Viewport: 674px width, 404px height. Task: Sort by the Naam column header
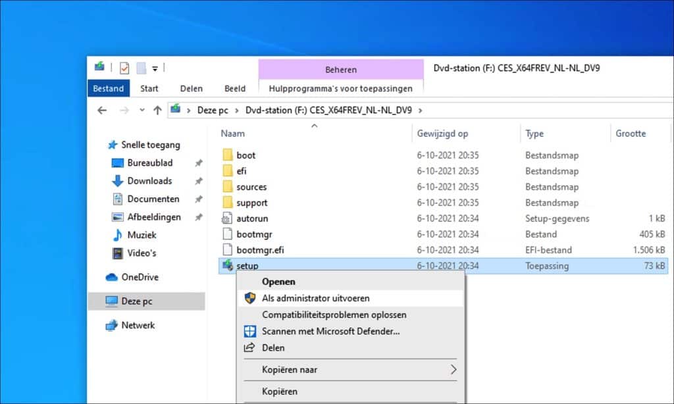point(232,134)
